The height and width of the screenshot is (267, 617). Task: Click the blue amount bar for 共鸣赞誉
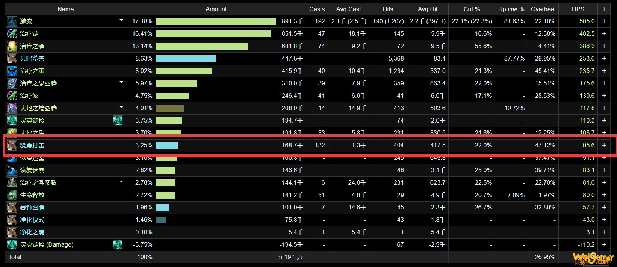(186, 59)
